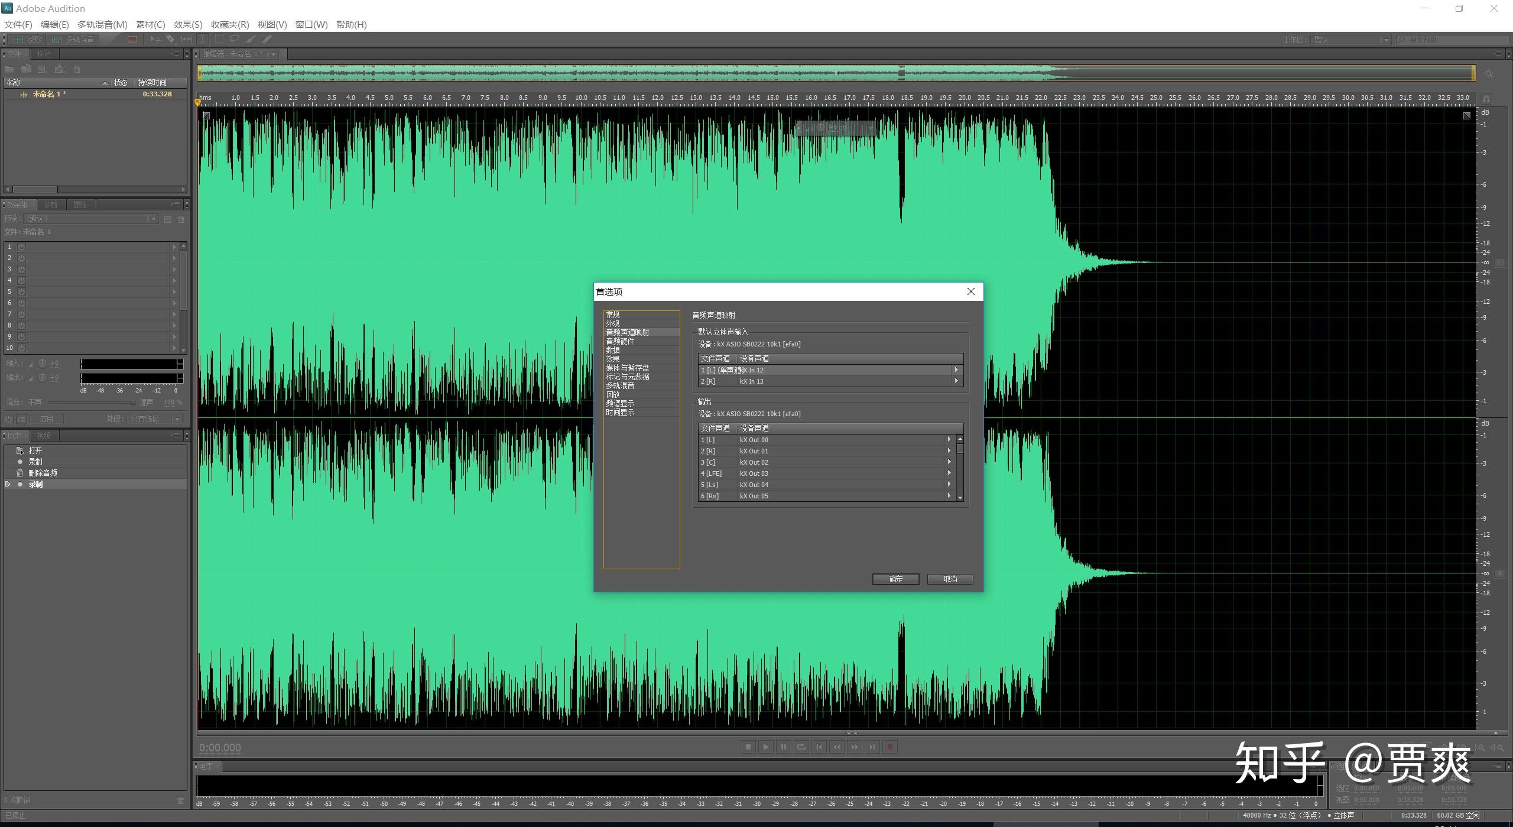
Task: Show the spectral frequency display
Action: point(132,39)
